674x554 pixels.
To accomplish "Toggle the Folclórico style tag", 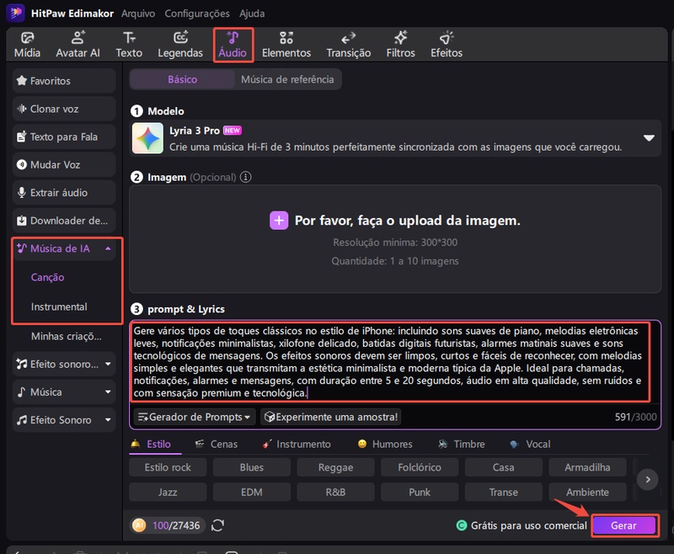I will tap(420, 467).
